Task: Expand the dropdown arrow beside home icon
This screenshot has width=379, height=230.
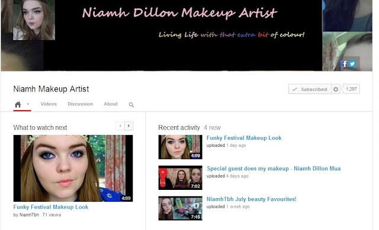Action: 28,104
